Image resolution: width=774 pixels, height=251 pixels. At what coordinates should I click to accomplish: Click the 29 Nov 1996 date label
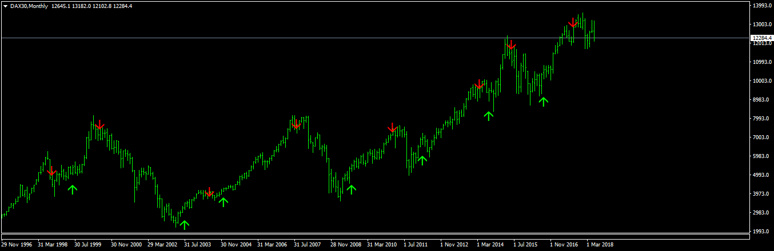(17, 244)
